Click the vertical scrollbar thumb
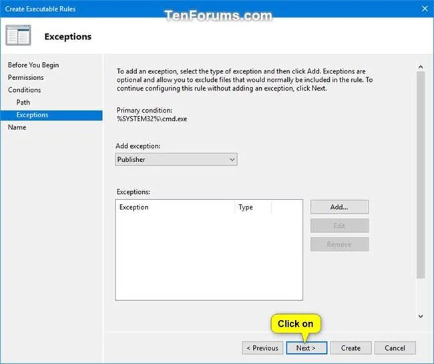Viewport: 434px width, 364px height. (421, 175)
